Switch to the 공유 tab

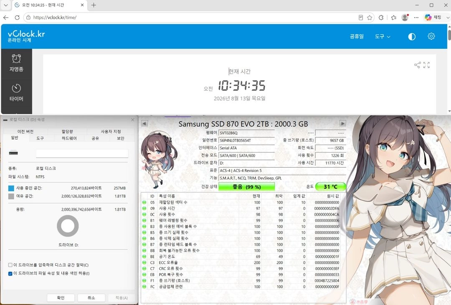coord(95,138)
